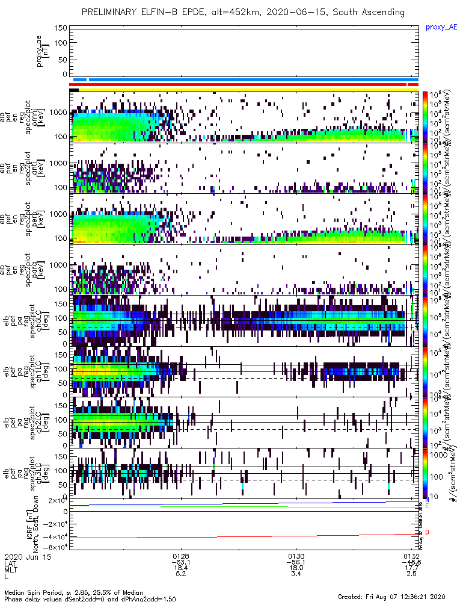Click the MLT value 18.4
This screenshot has height=602, width=466.
pos(180,568)
